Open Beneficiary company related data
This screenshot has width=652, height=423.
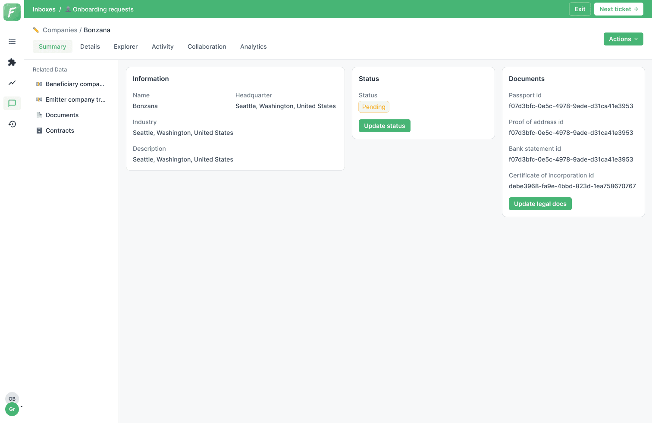[x=72, y=84]
